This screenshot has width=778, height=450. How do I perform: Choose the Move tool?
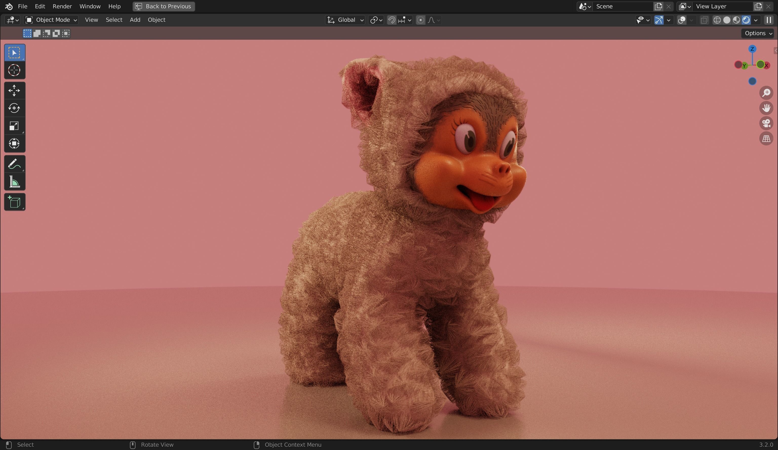click(x=14, y=91)
